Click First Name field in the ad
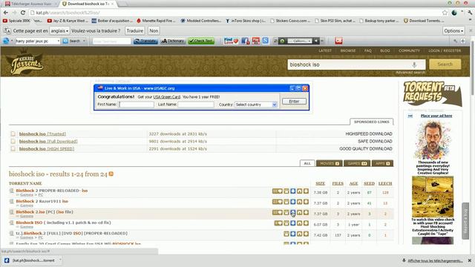The height and width of the screenshot is (267, 475). (137, 105)
